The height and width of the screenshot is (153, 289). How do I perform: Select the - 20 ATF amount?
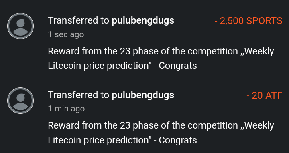pos(264,95)
